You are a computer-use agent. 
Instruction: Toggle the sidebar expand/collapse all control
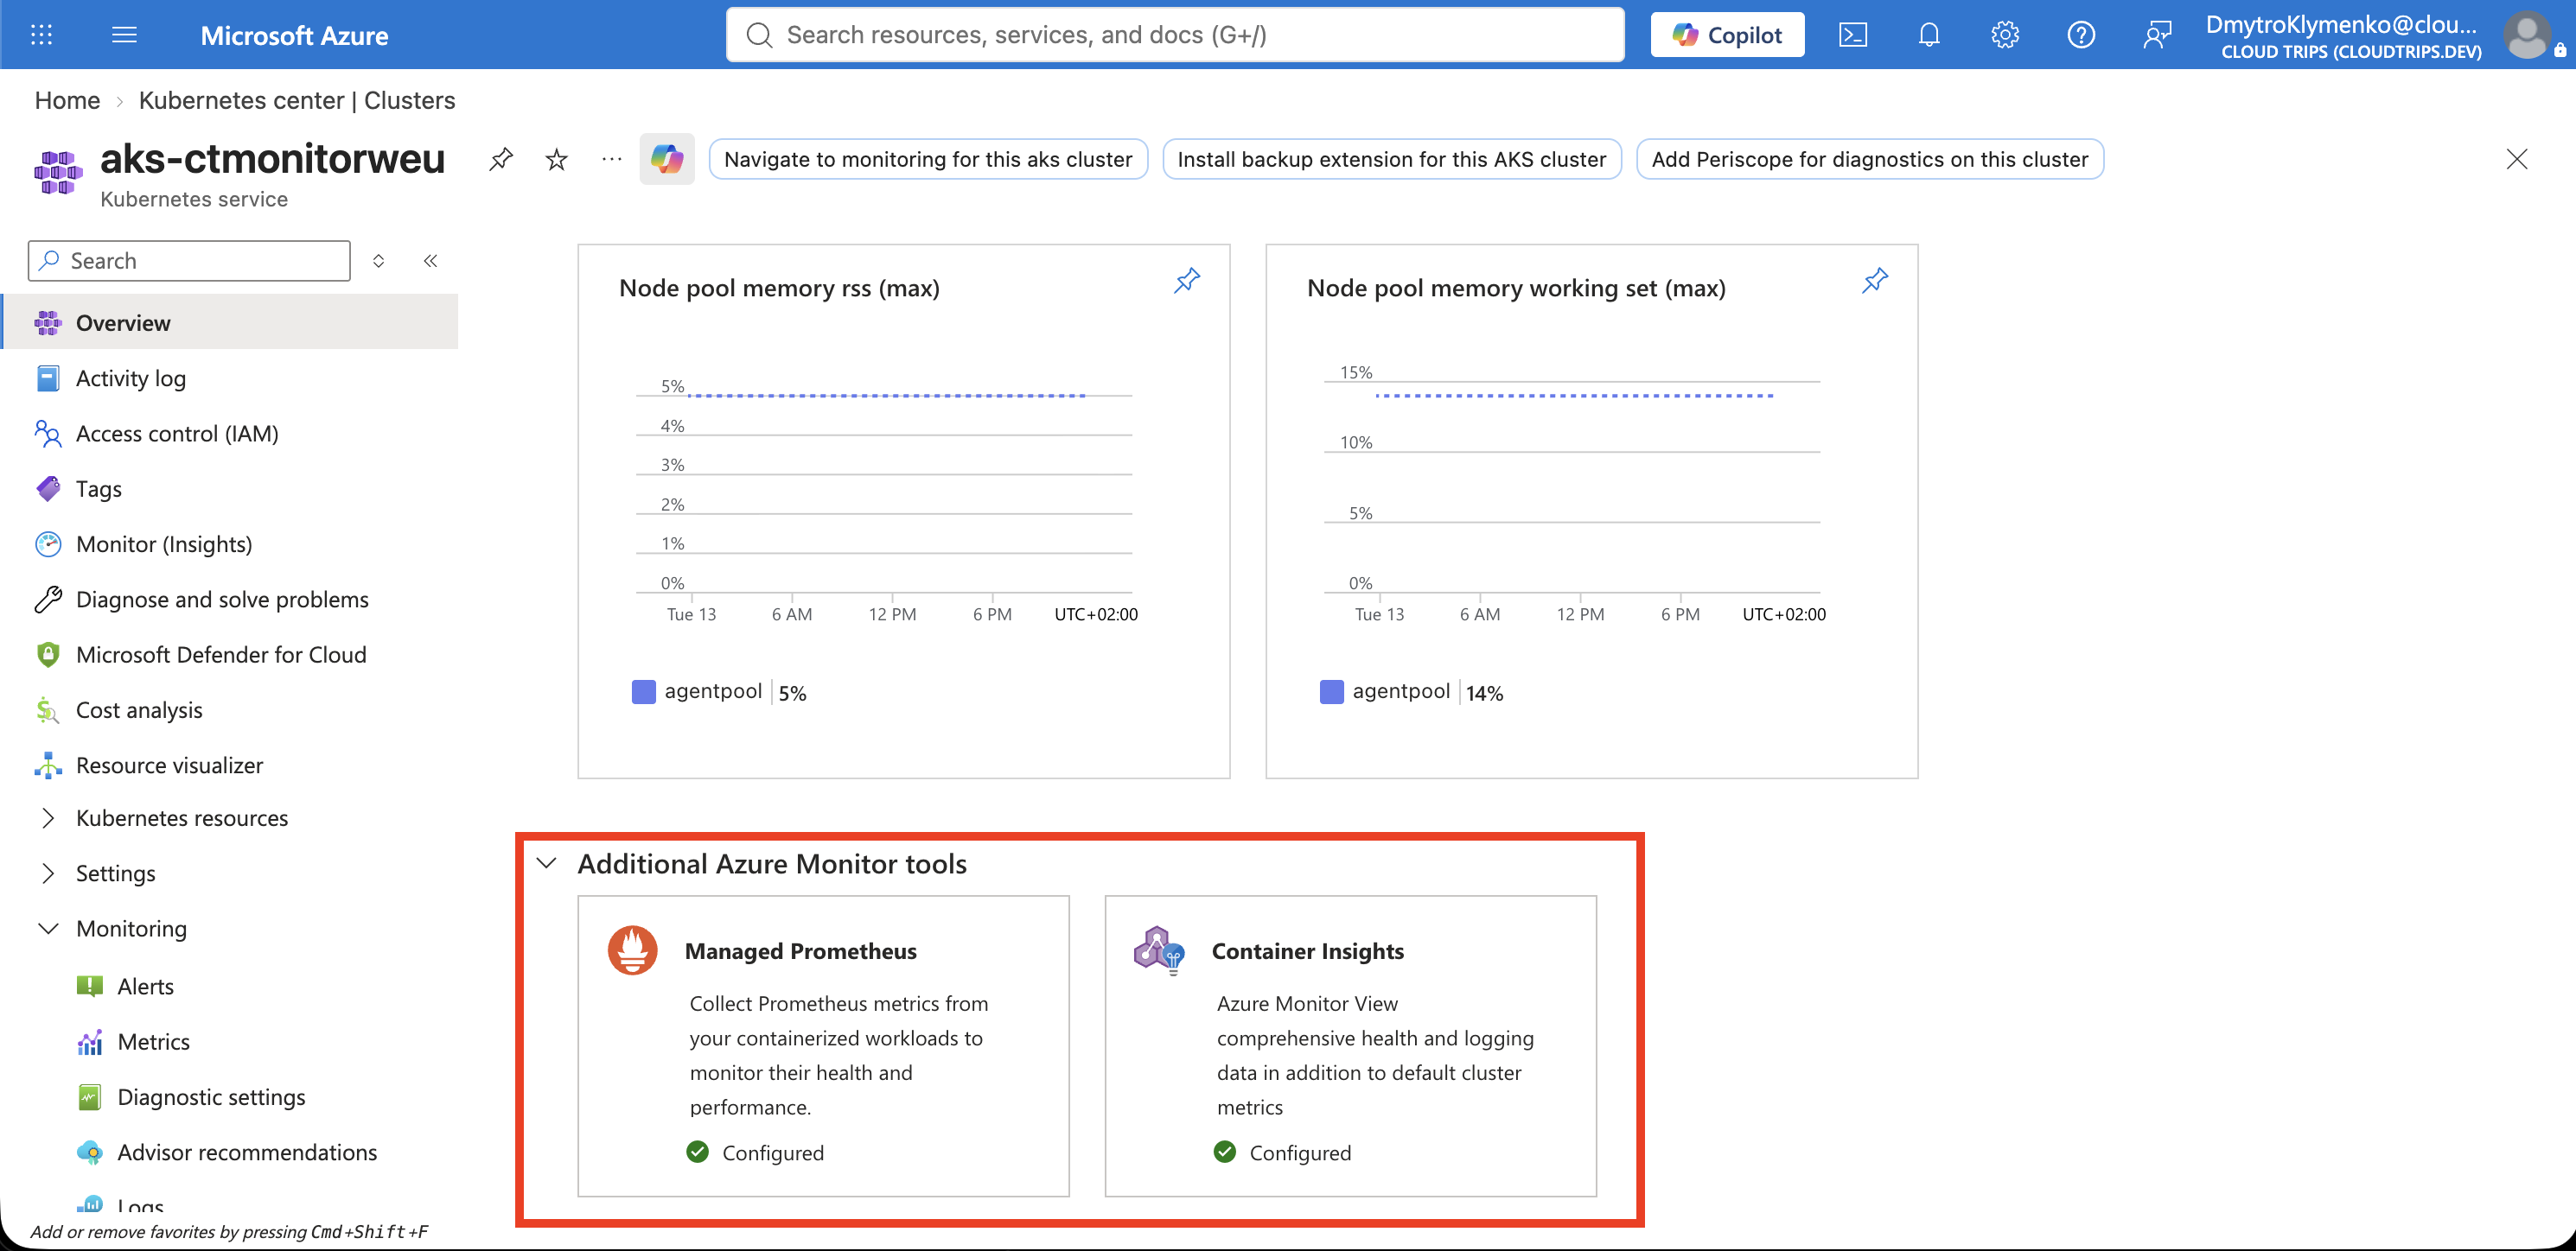point(379,261)
